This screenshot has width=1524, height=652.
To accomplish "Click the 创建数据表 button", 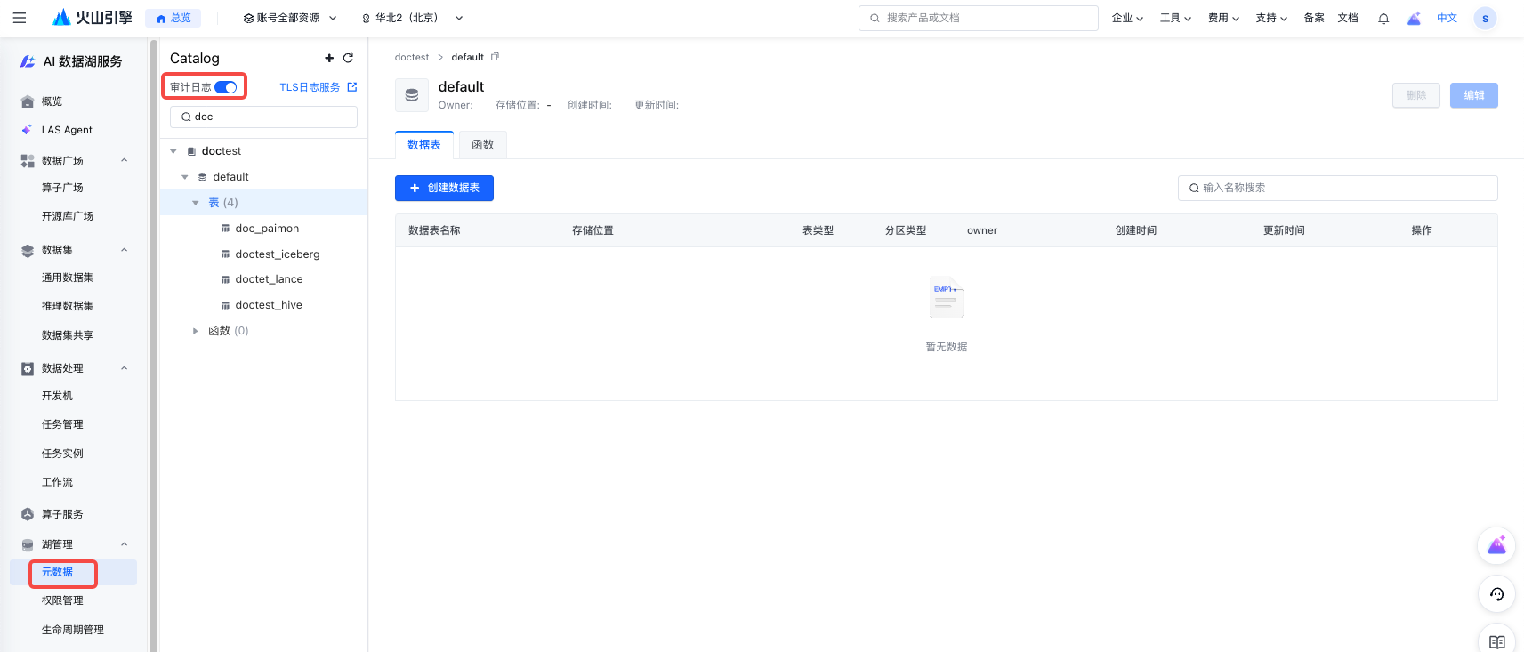I will [444, 188].
